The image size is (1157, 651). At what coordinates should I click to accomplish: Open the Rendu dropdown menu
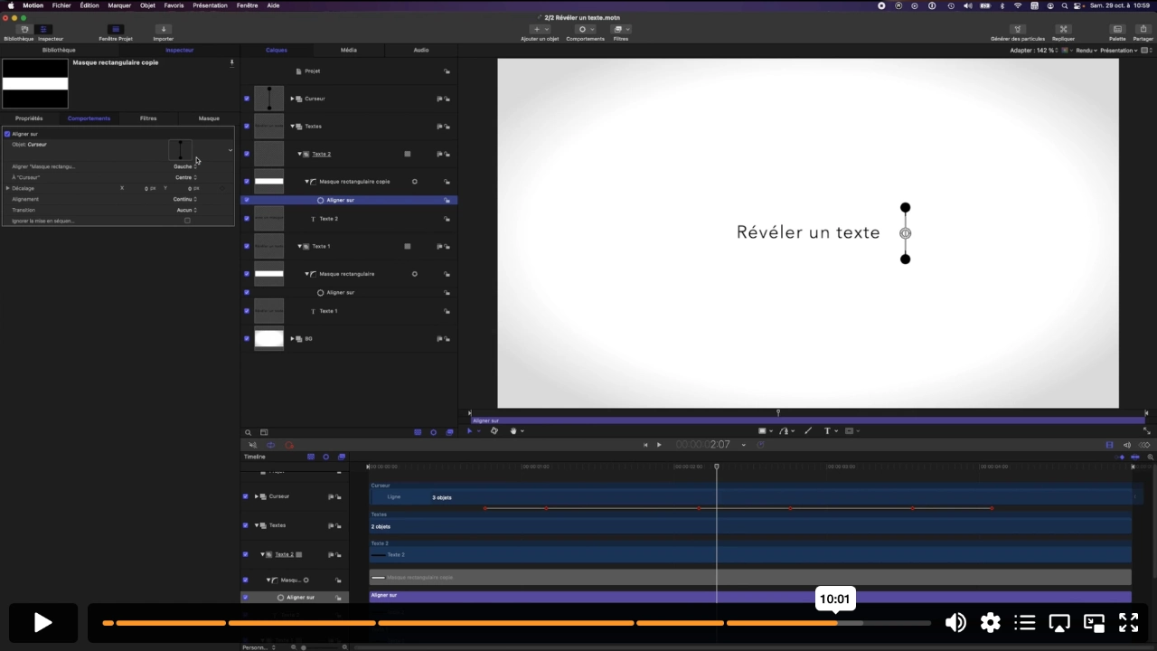point(1086,51)
